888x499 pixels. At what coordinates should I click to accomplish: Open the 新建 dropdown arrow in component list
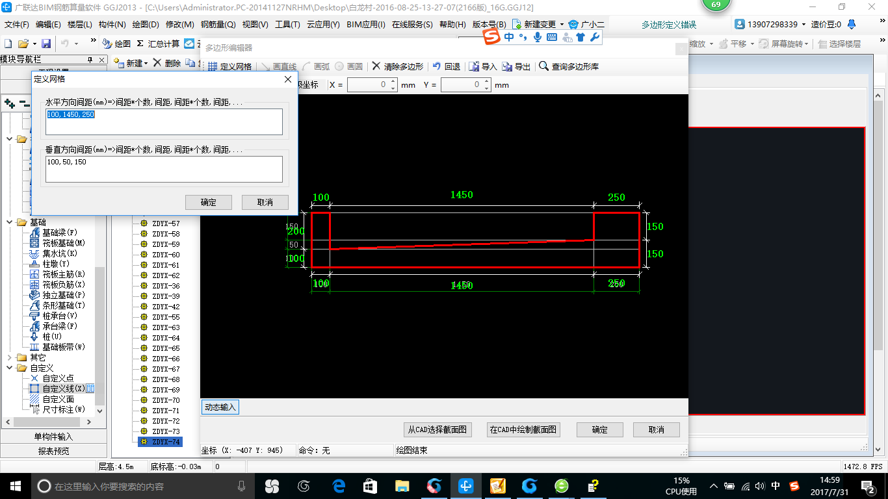point(146,64)
